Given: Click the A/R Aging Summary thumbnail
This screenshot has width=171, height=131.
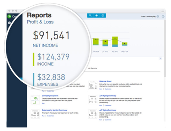Looking at the screenshot, I should click(x=93, y=100).
